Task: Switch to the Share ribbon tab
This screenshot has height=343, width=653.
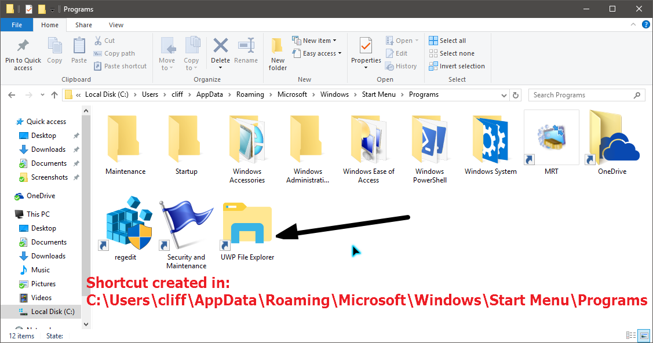Action: (x=83, y=25)
